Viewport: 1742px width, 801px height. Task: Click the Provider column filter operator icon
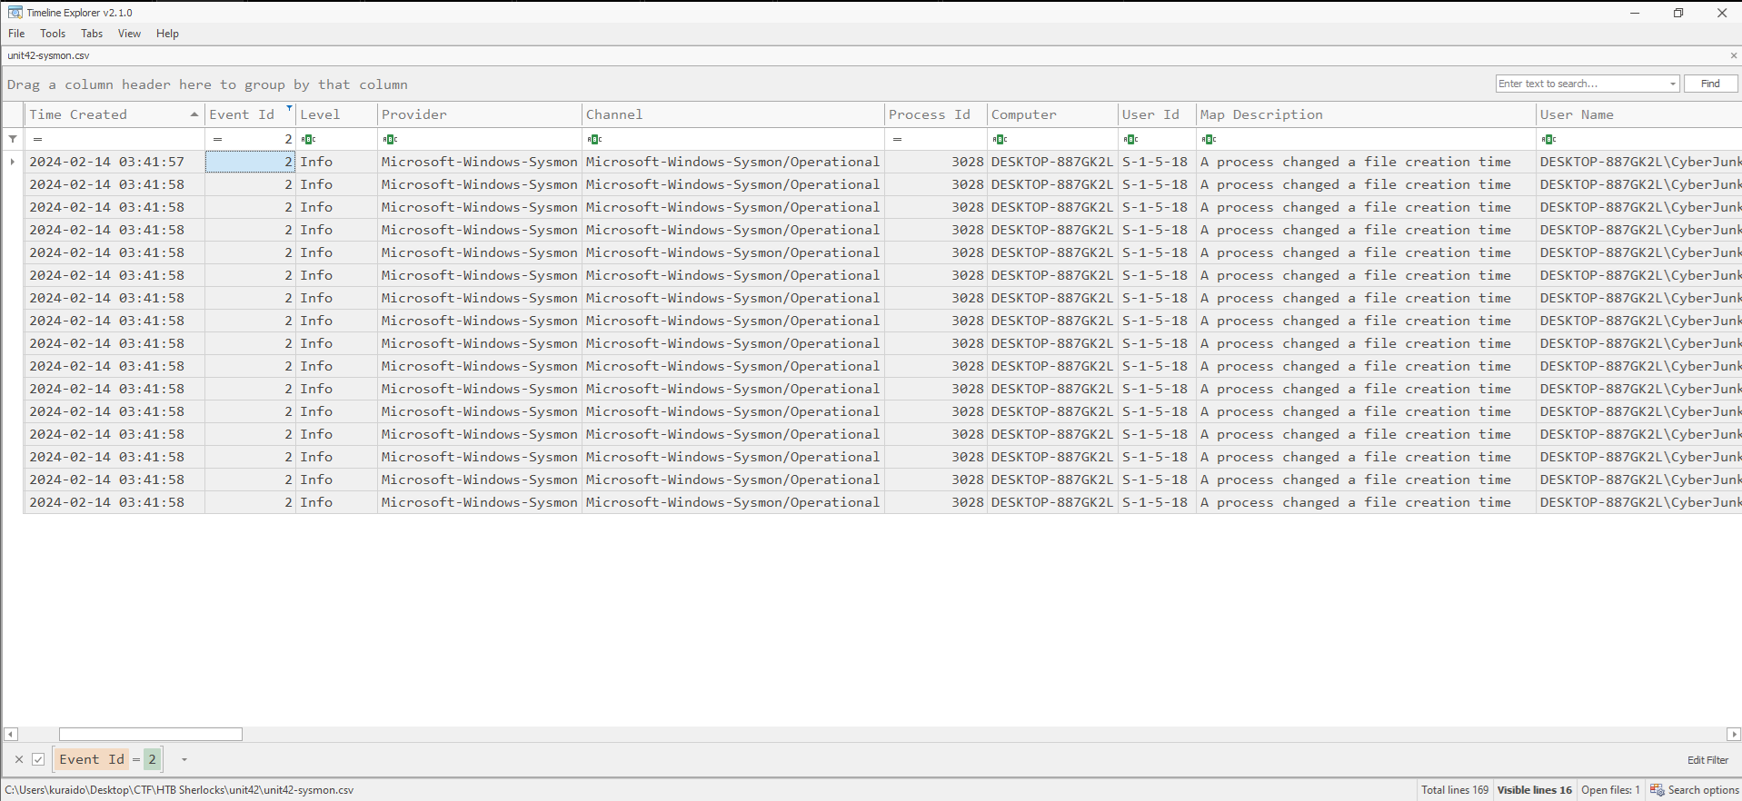tap(390, 139)
